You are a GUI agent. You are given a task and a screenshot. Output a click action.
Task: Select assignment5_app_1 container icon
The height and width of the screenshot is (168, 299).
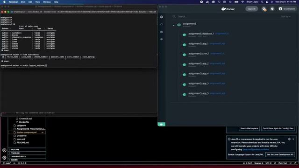tap(185, 45)
